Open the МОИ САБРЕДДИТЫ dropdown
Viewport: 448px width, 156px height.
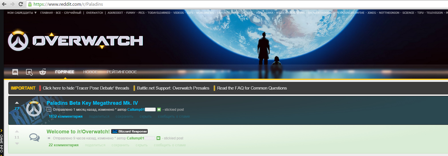click(22, 13)
